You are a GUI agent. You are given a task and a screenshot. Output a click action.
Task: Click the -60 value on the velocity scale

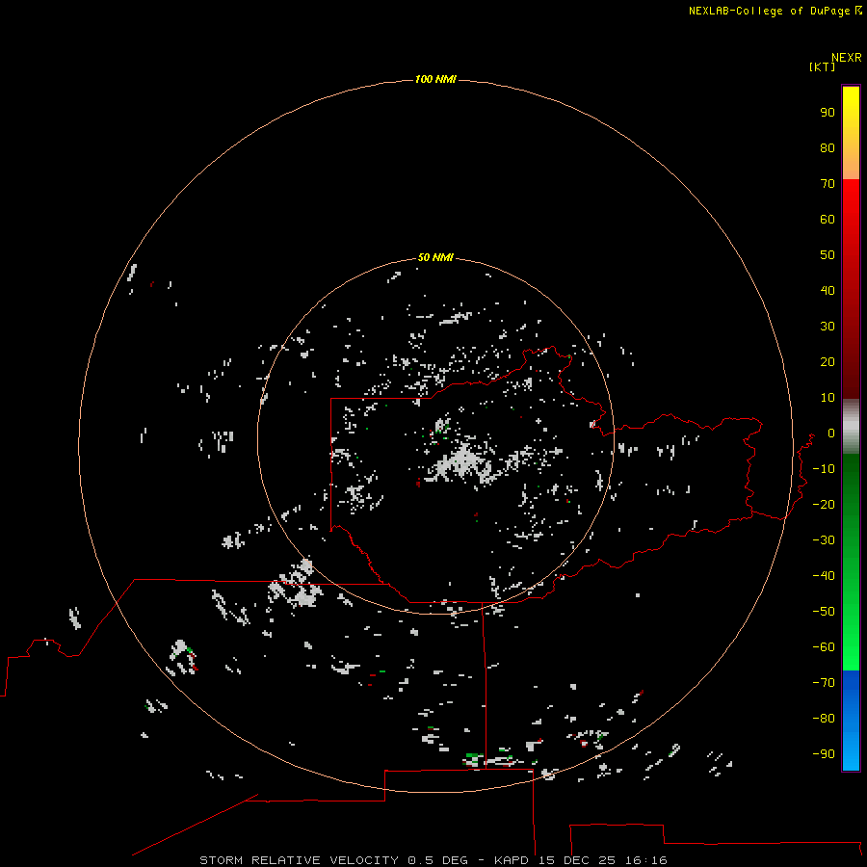(x=824, y=647)
